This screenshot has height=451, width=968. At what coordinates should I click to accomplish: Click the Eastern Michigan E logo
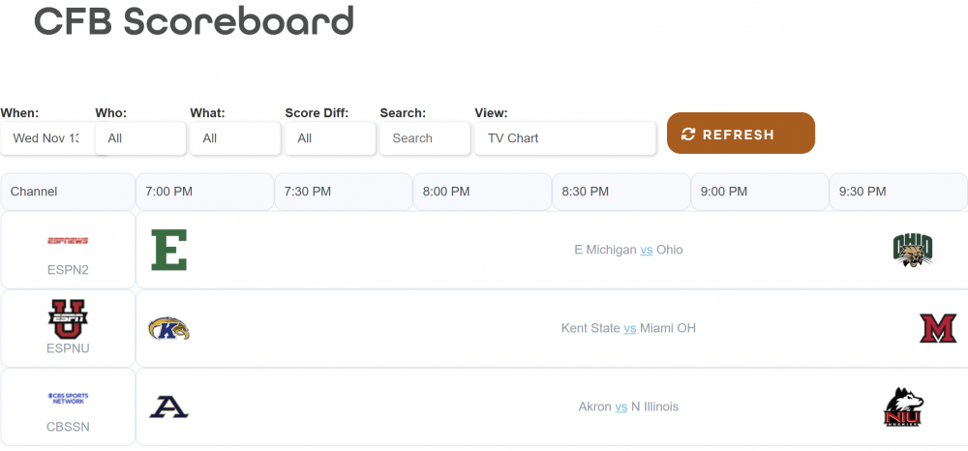169,250
